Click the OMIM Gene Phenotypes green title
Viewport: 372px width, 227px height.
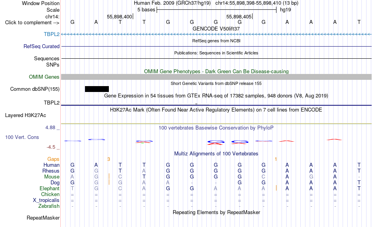tap(217, 71)
